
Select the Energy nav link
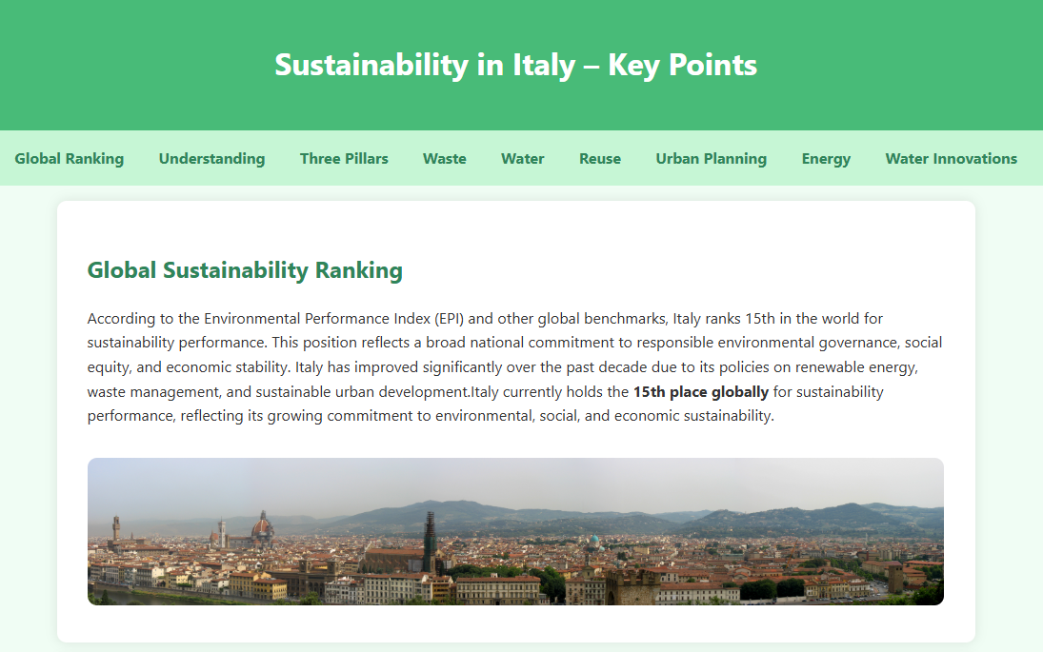pos(826,159)
